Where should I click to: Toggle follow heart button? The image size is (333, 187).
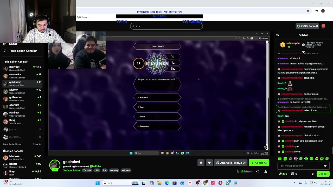(x=209, y=163)
